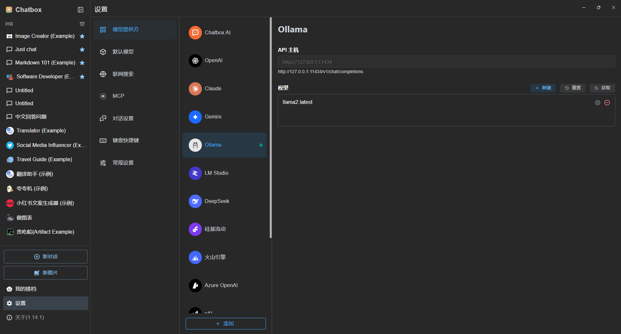Open the 中文回答问题 conversation
The image size is (621, 334).
pos(46,117)
